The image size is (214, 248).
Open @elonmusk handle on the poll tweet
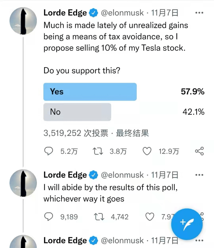[122, 13]
